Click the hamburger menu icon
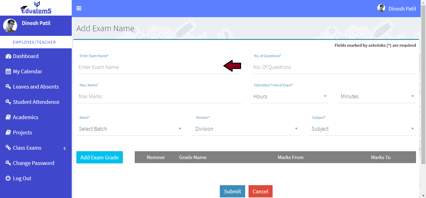The height and width of the screenshot is (198, 426). pyautogui.click(x=79, y=8)
